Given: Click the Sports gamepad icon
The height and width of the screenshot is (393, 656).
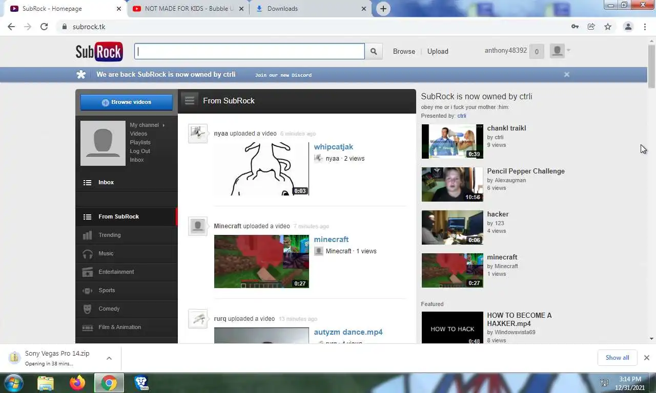Looking at the screenshot, I should 88,290.
